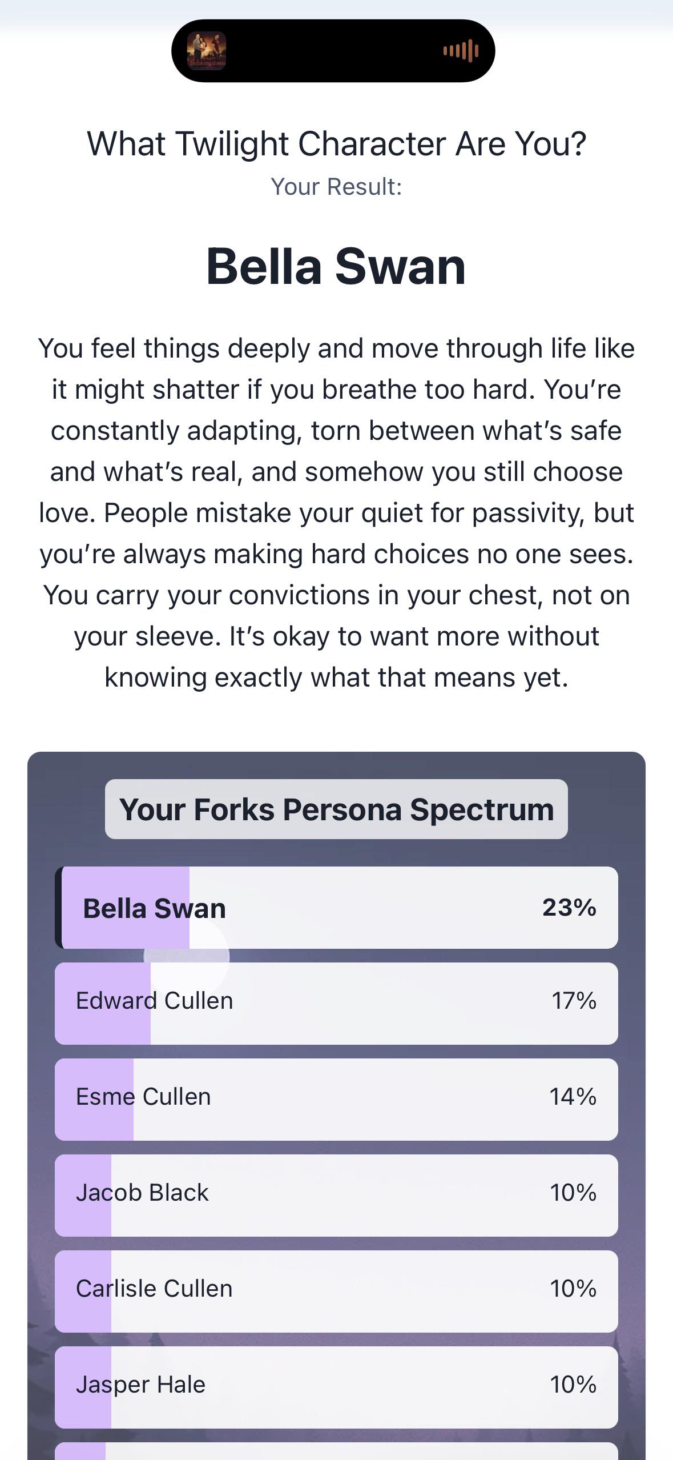673x1460 pixels.
Task: Tap the 'Your Forks Persona Spectrum' header badge
Action: tap(336, 809)
